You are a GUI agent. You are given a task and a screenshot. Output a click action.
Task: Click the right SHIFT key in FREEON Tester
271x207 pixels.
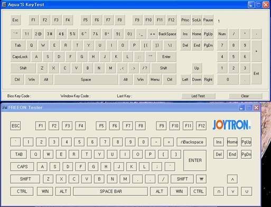(182, 179)
